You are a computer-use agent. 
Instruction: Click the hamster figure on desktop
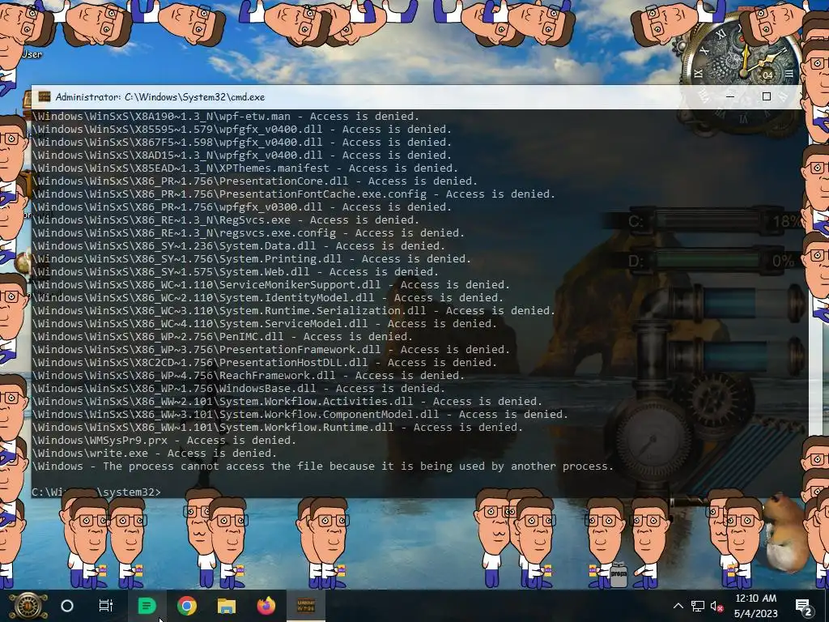785,533
